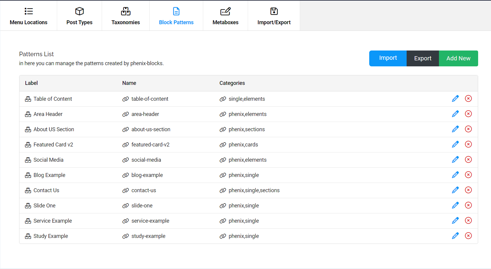The image size is (491, 269).
Task: Select the 'About US Section' label text
Action: click(x=54, y=129)
